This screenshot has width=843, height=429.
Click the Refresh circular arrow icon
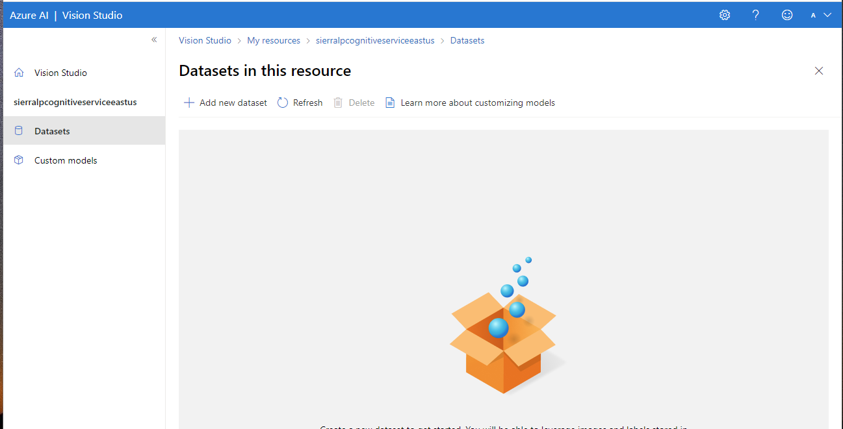coord(283,103)
